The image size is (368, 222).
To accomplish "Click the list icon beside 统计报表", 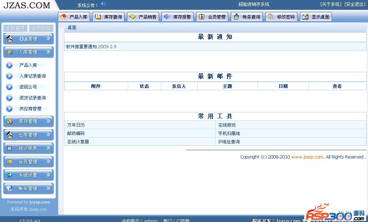I will pyautogui.click(x=9, y=148).
